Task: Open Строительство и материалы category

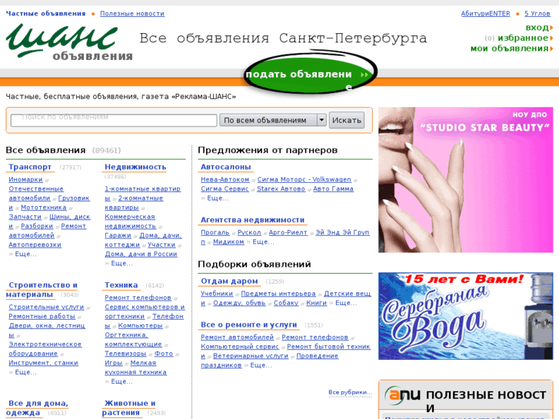Action: coord(42,290)
